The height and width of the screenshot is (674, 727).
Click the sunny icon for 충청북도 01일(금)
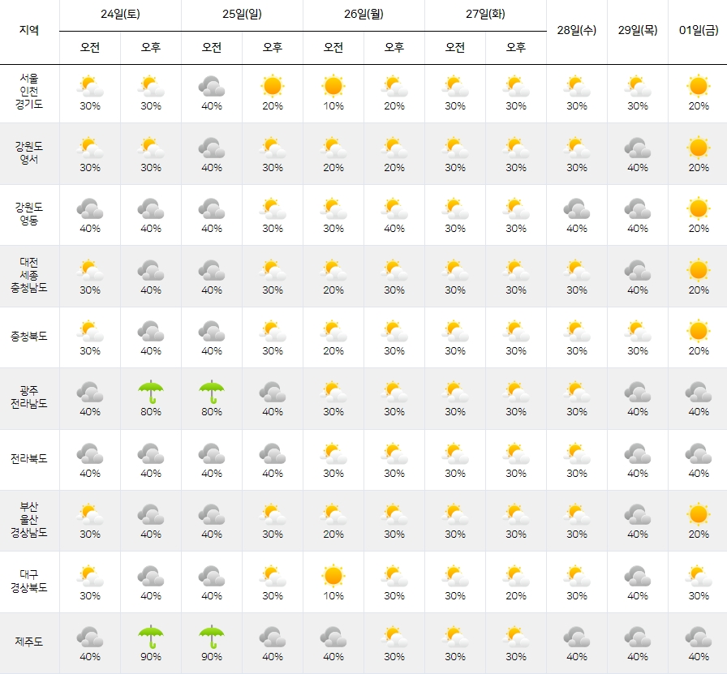coord(699,331)
